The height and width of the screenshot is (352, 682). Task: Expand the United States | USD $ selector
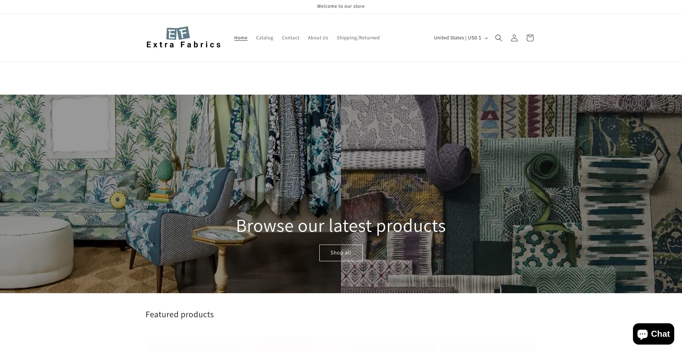pyautogui.click(x=461, y=38)
